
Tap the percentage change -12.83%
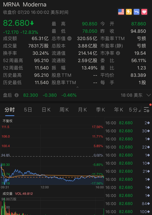pos(29,32)
